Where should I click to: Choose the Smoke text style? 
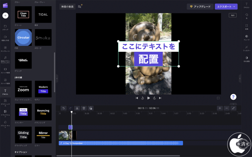click(x=43, y=38)
